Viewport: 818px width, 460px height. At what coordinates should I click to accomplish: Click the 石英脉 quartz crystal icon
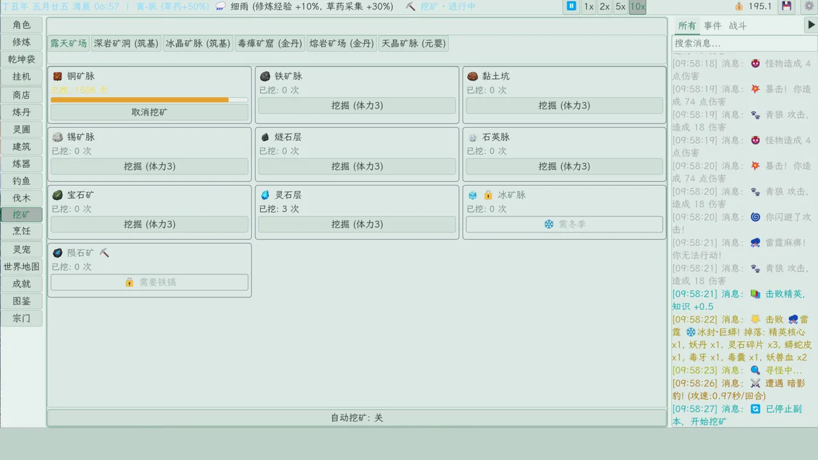473,137
